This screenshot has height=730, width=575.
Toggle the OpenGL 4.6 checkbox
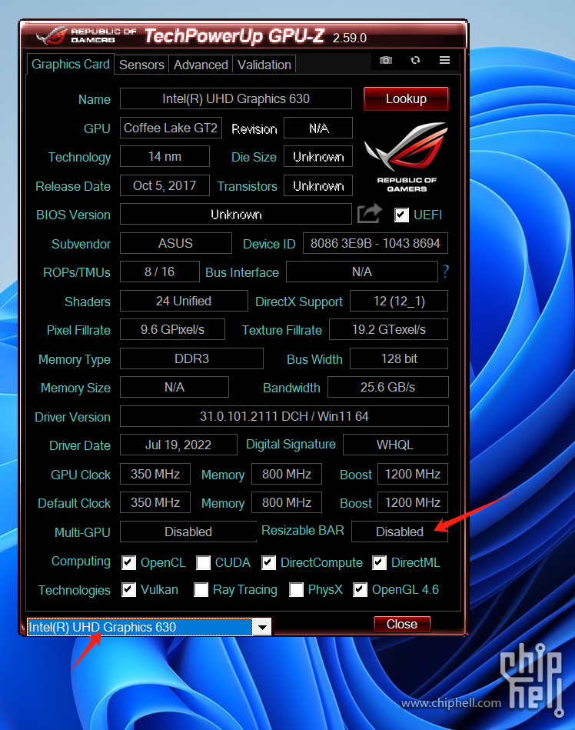tap(360, 589)
